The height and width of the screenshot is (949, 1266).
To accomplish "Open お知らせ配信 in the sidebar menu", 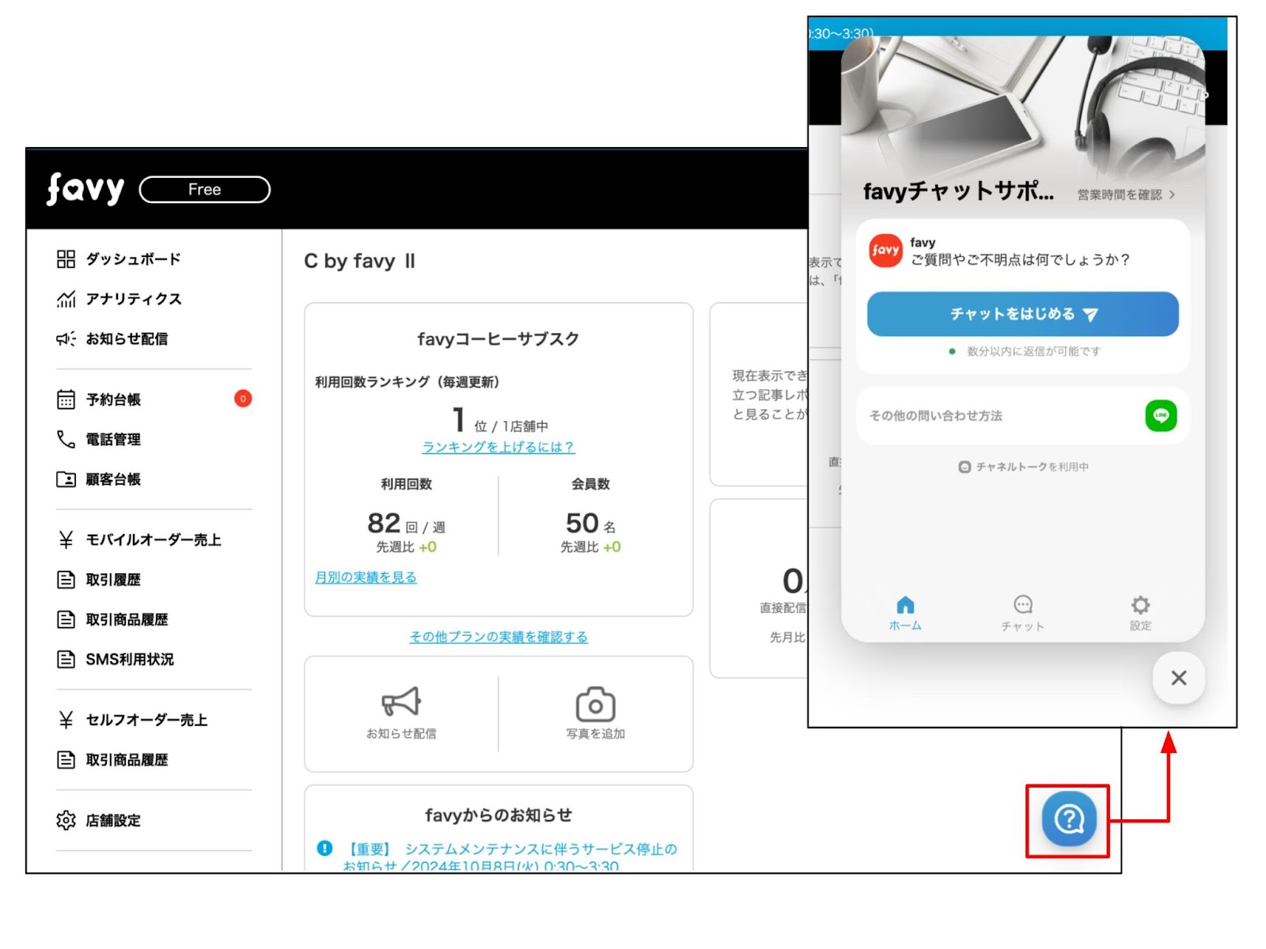I will pos(127,338).
